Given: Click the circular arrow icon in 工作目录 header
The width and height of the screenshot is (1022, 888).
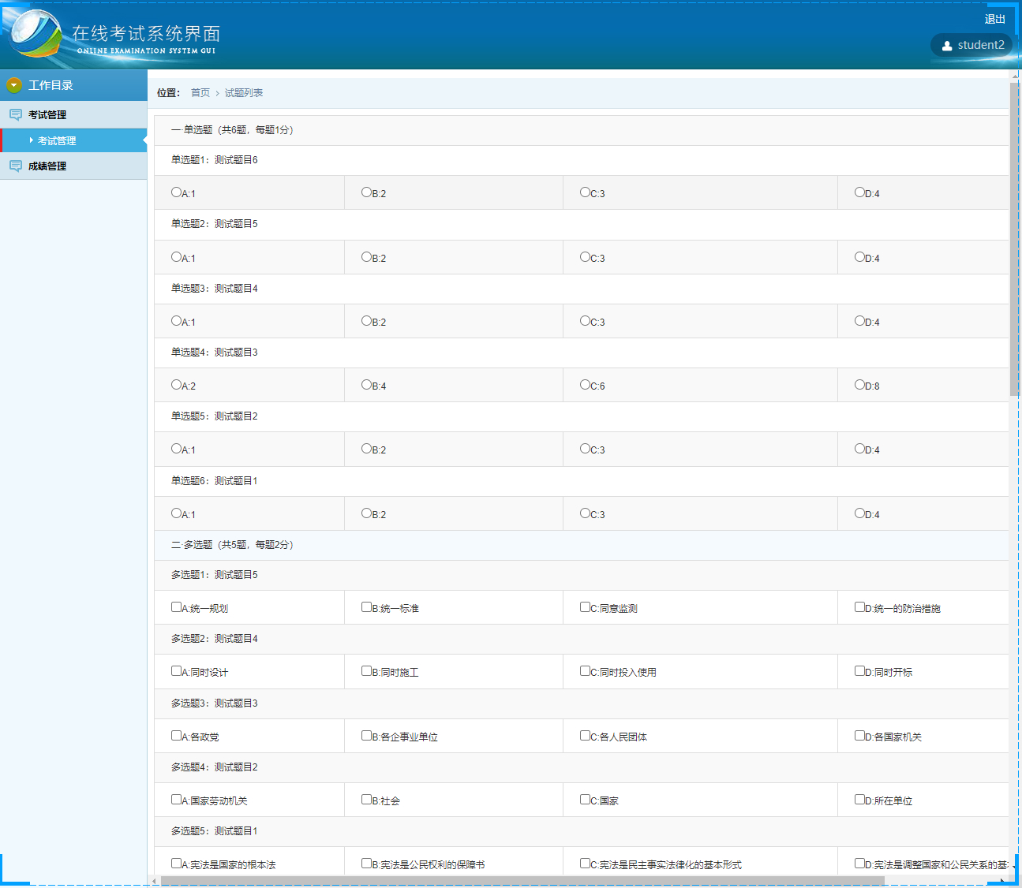Looking at the screenshot, I should pos(13,84).
